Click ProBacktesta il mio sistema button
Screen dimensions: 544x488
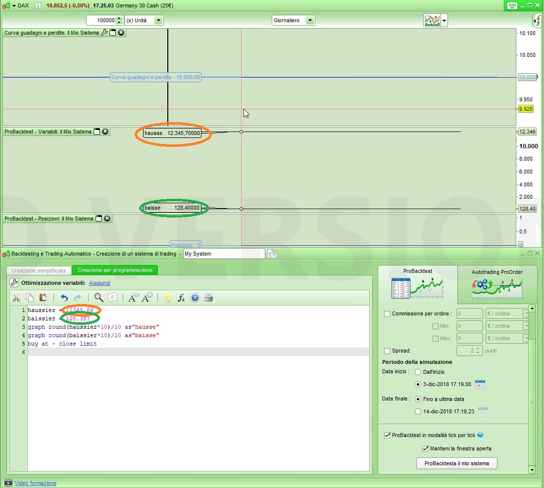pos(456,463)
